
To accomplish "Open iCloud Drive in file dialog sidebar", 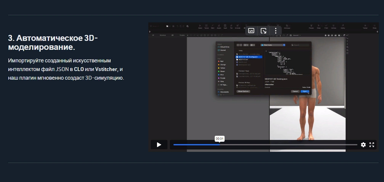I will 224,47.
